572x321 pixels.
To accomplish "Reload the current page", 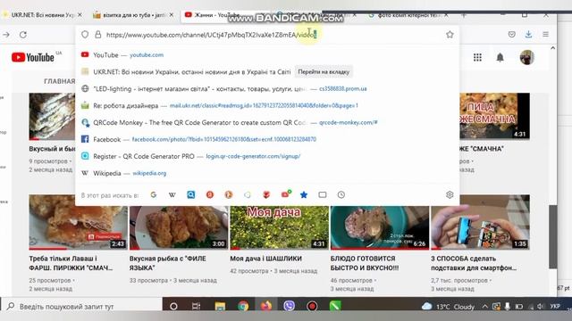I will tap(23, 35).
